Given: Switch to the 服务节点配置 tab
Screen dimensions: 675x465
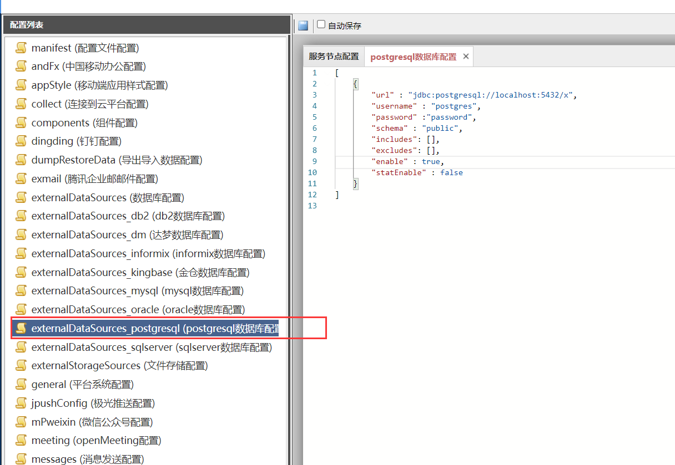Looking at the screenshot, I should [334, 57].
